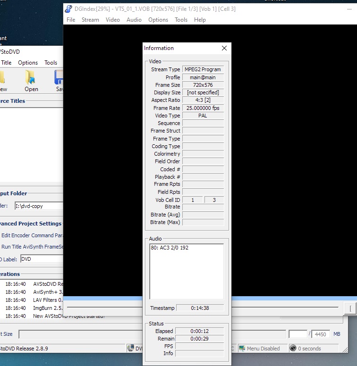Screen dimensions: 357x366
Task: Click the DGIndex seek track bar
Action: (x=203, y=307)
